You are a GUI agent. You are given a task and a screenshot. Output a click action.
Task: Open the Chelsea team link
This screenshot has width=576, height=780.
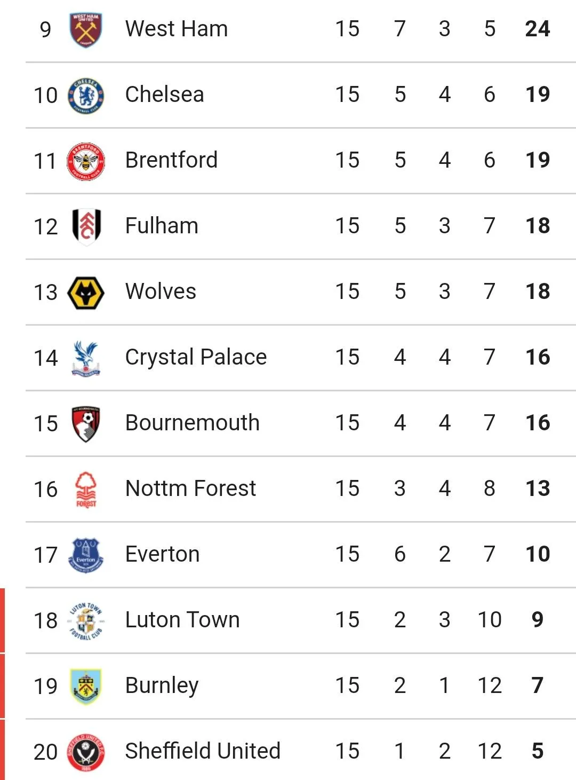(x=164, y=94)
